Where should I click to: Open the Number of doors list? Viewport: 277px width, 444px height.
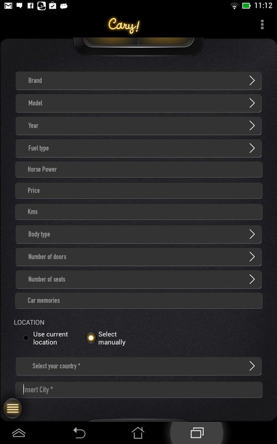pos(138,257)
